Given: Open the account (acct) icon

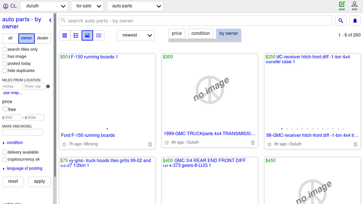Looking at the screenshot, I should pos(354,6).
